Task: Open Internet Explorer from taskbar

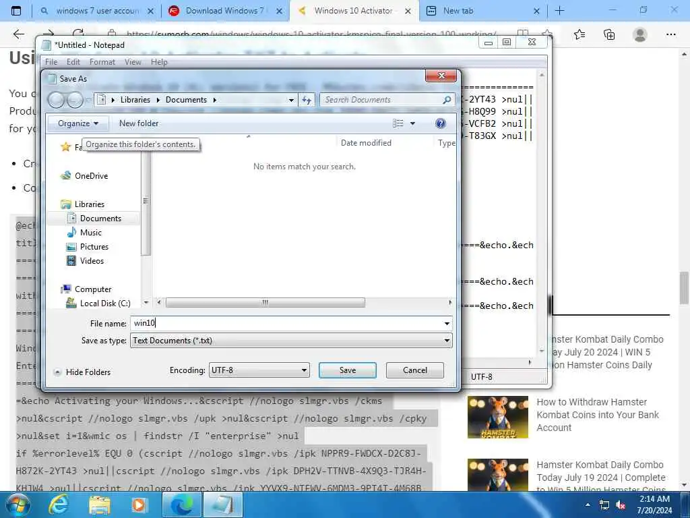Action: tap(59, 505)
